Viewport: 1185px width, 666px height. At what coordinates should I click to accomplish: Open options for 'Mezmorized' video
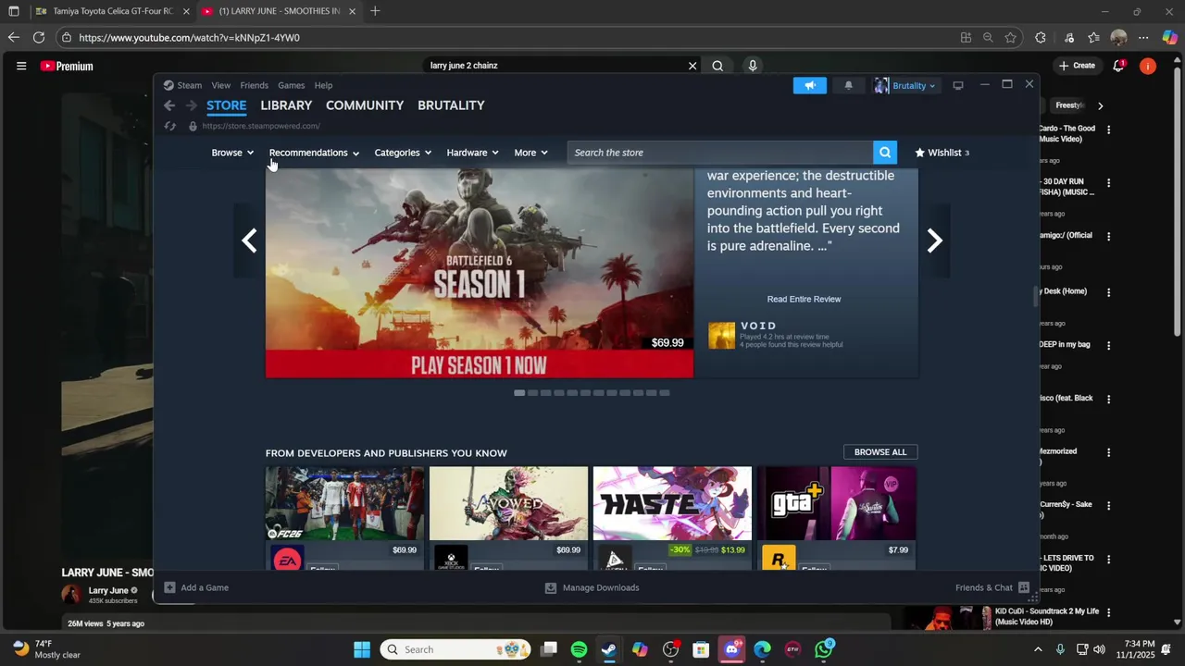[x=1108, y=453]
